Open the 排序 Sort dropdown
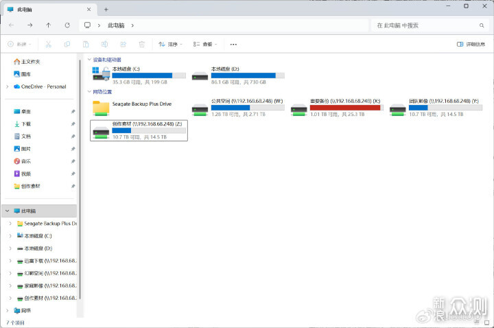Screen dimensions: 494x328 coord(170,44)
